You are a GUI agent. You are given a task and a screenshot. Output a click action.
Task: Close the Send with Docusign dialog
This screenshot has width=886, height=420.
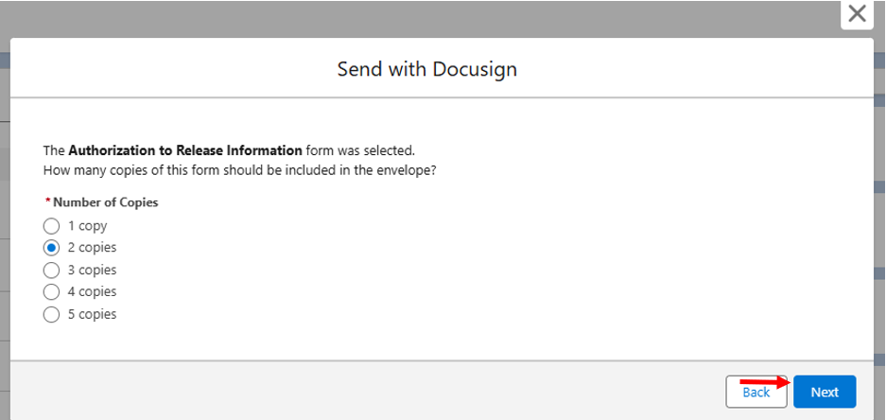click(x=858, y=13)
